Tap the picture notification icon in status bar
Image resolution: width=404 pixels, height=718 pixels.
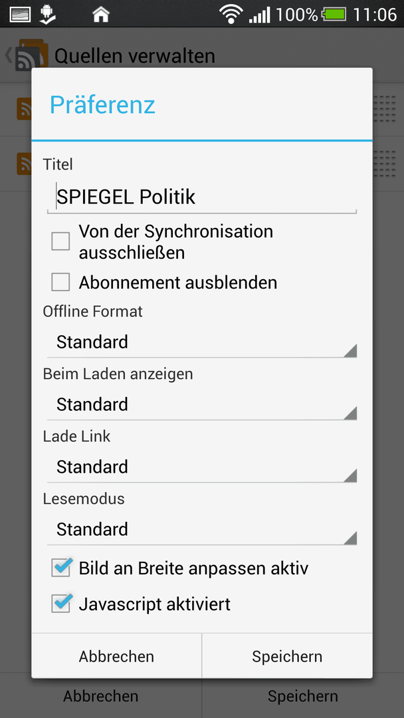(x=20, y=14)
